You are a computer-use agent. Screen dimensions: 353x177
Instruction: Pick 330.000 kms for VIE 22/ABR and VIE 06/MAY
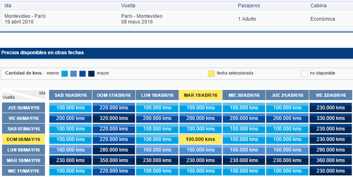pos(330,118)
